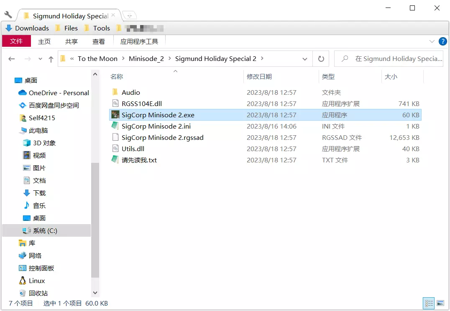Open the Files bookmark folder
The height and width of the screenshot is (311, 450).
click(66, 28)
